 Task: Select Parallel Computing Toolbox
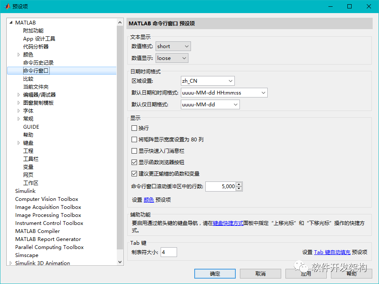point(49,247)
